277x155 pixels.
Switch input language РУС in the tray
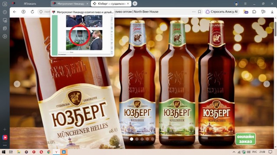[x=254, y=152]
